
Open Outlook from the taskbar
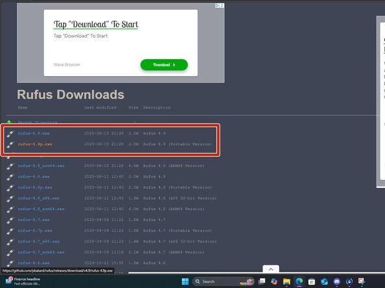[324, 281]
